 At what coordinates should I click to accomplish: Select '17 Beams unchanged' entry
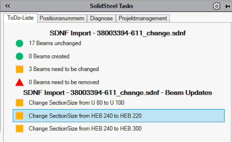[x=55, y=43]
